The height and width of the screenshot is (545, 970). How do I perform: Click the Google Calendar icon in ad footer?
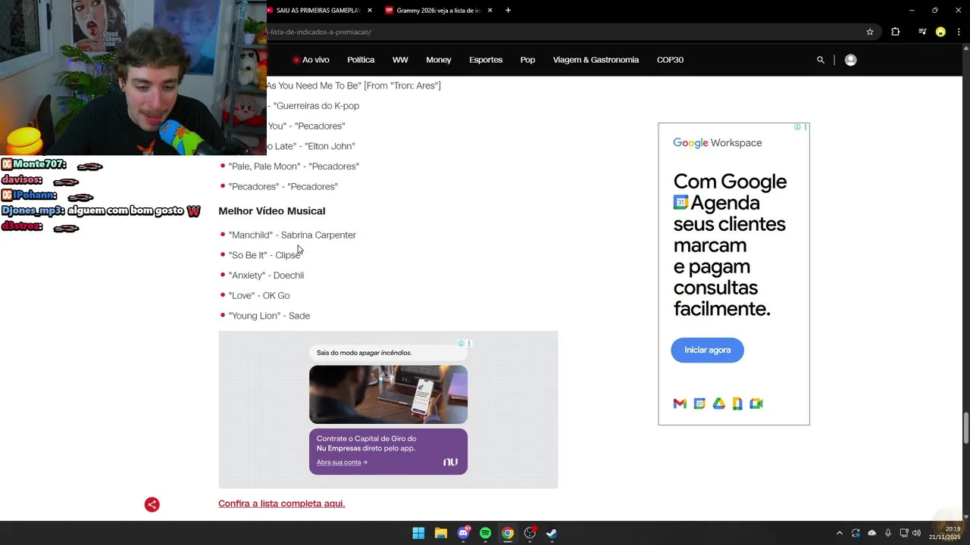pyautogui.click(x=699, y=403)
